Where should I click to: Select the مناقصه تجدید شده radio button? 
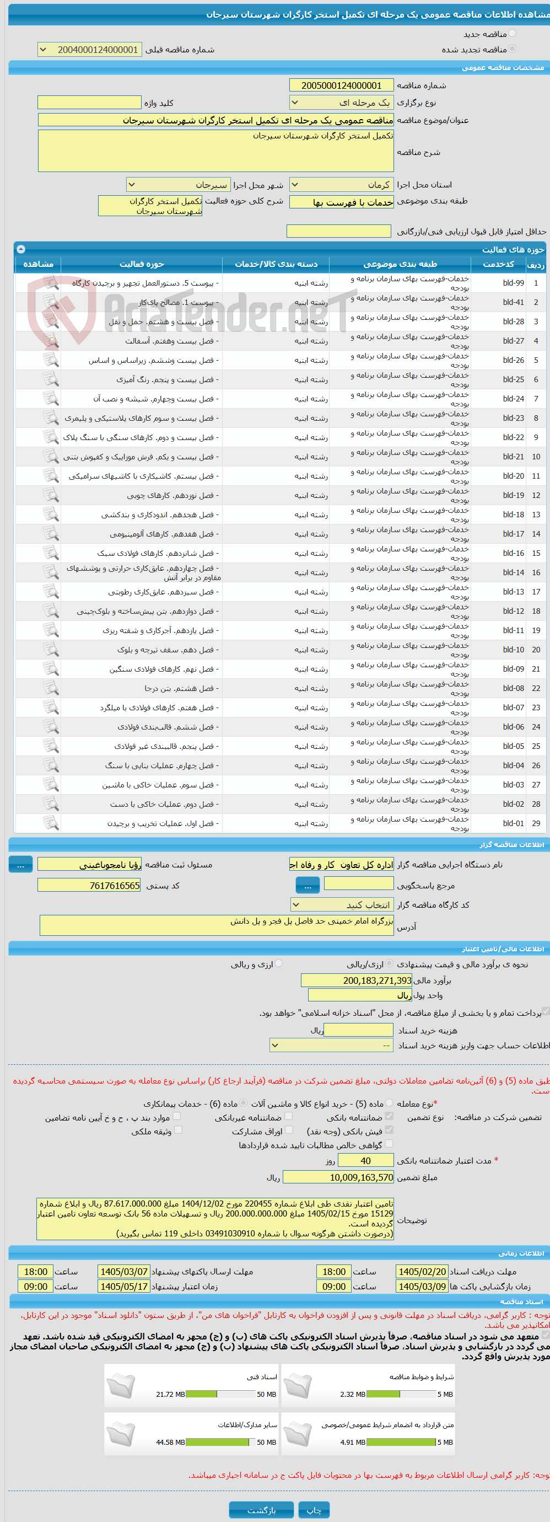coord(511,49)
